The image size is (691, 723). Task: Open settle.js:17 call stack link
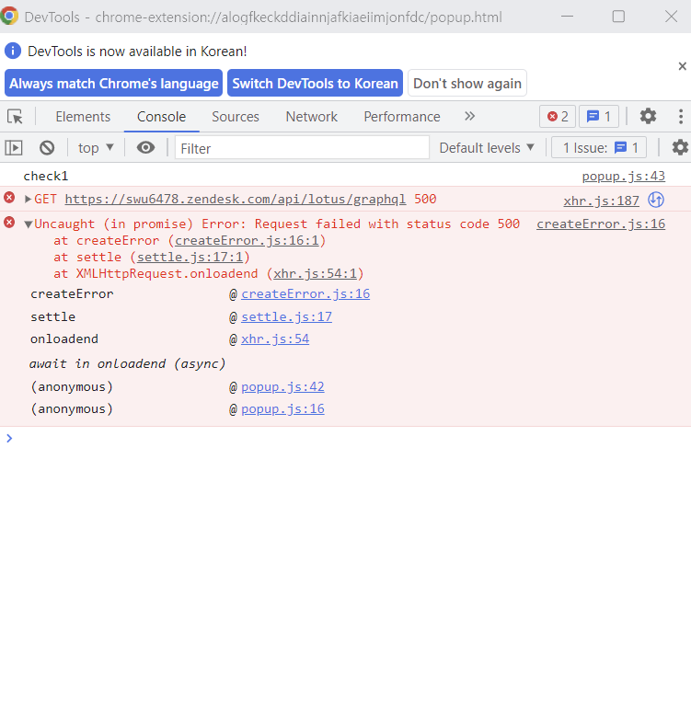(x=286, y=316)
